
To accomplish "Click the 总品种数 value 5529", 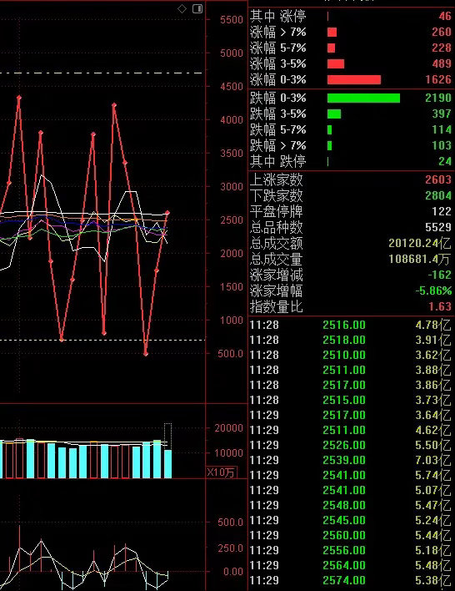I will tap(438, 227).
